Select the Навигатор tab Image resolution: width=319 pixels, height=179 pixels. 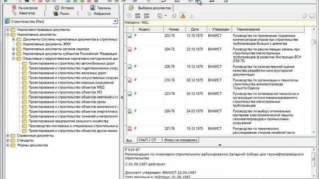24,13
